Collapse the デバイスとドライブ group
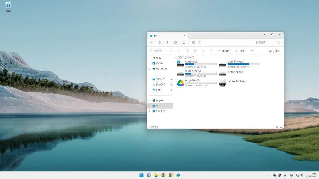This screenshot has width=319, height=179. [175, 57]
